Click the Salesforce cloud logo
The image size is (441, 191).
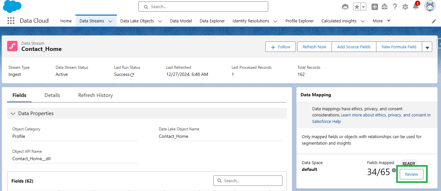tap(12, 6)
